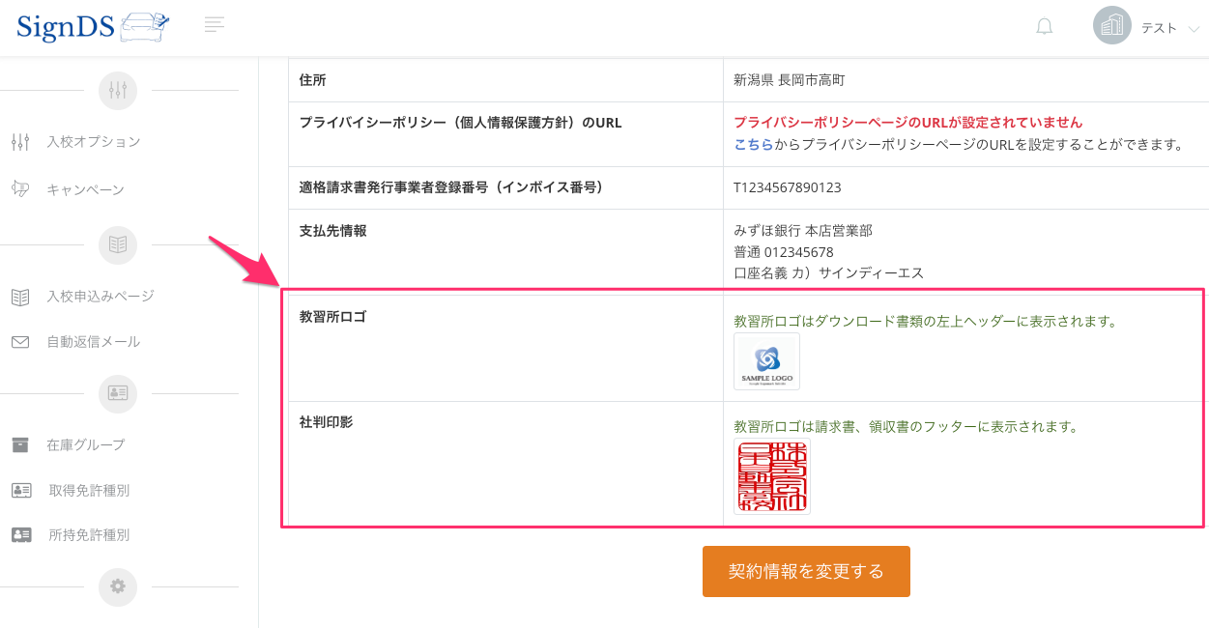
Task: Go to 入校申込みページ
Action: 100,297
